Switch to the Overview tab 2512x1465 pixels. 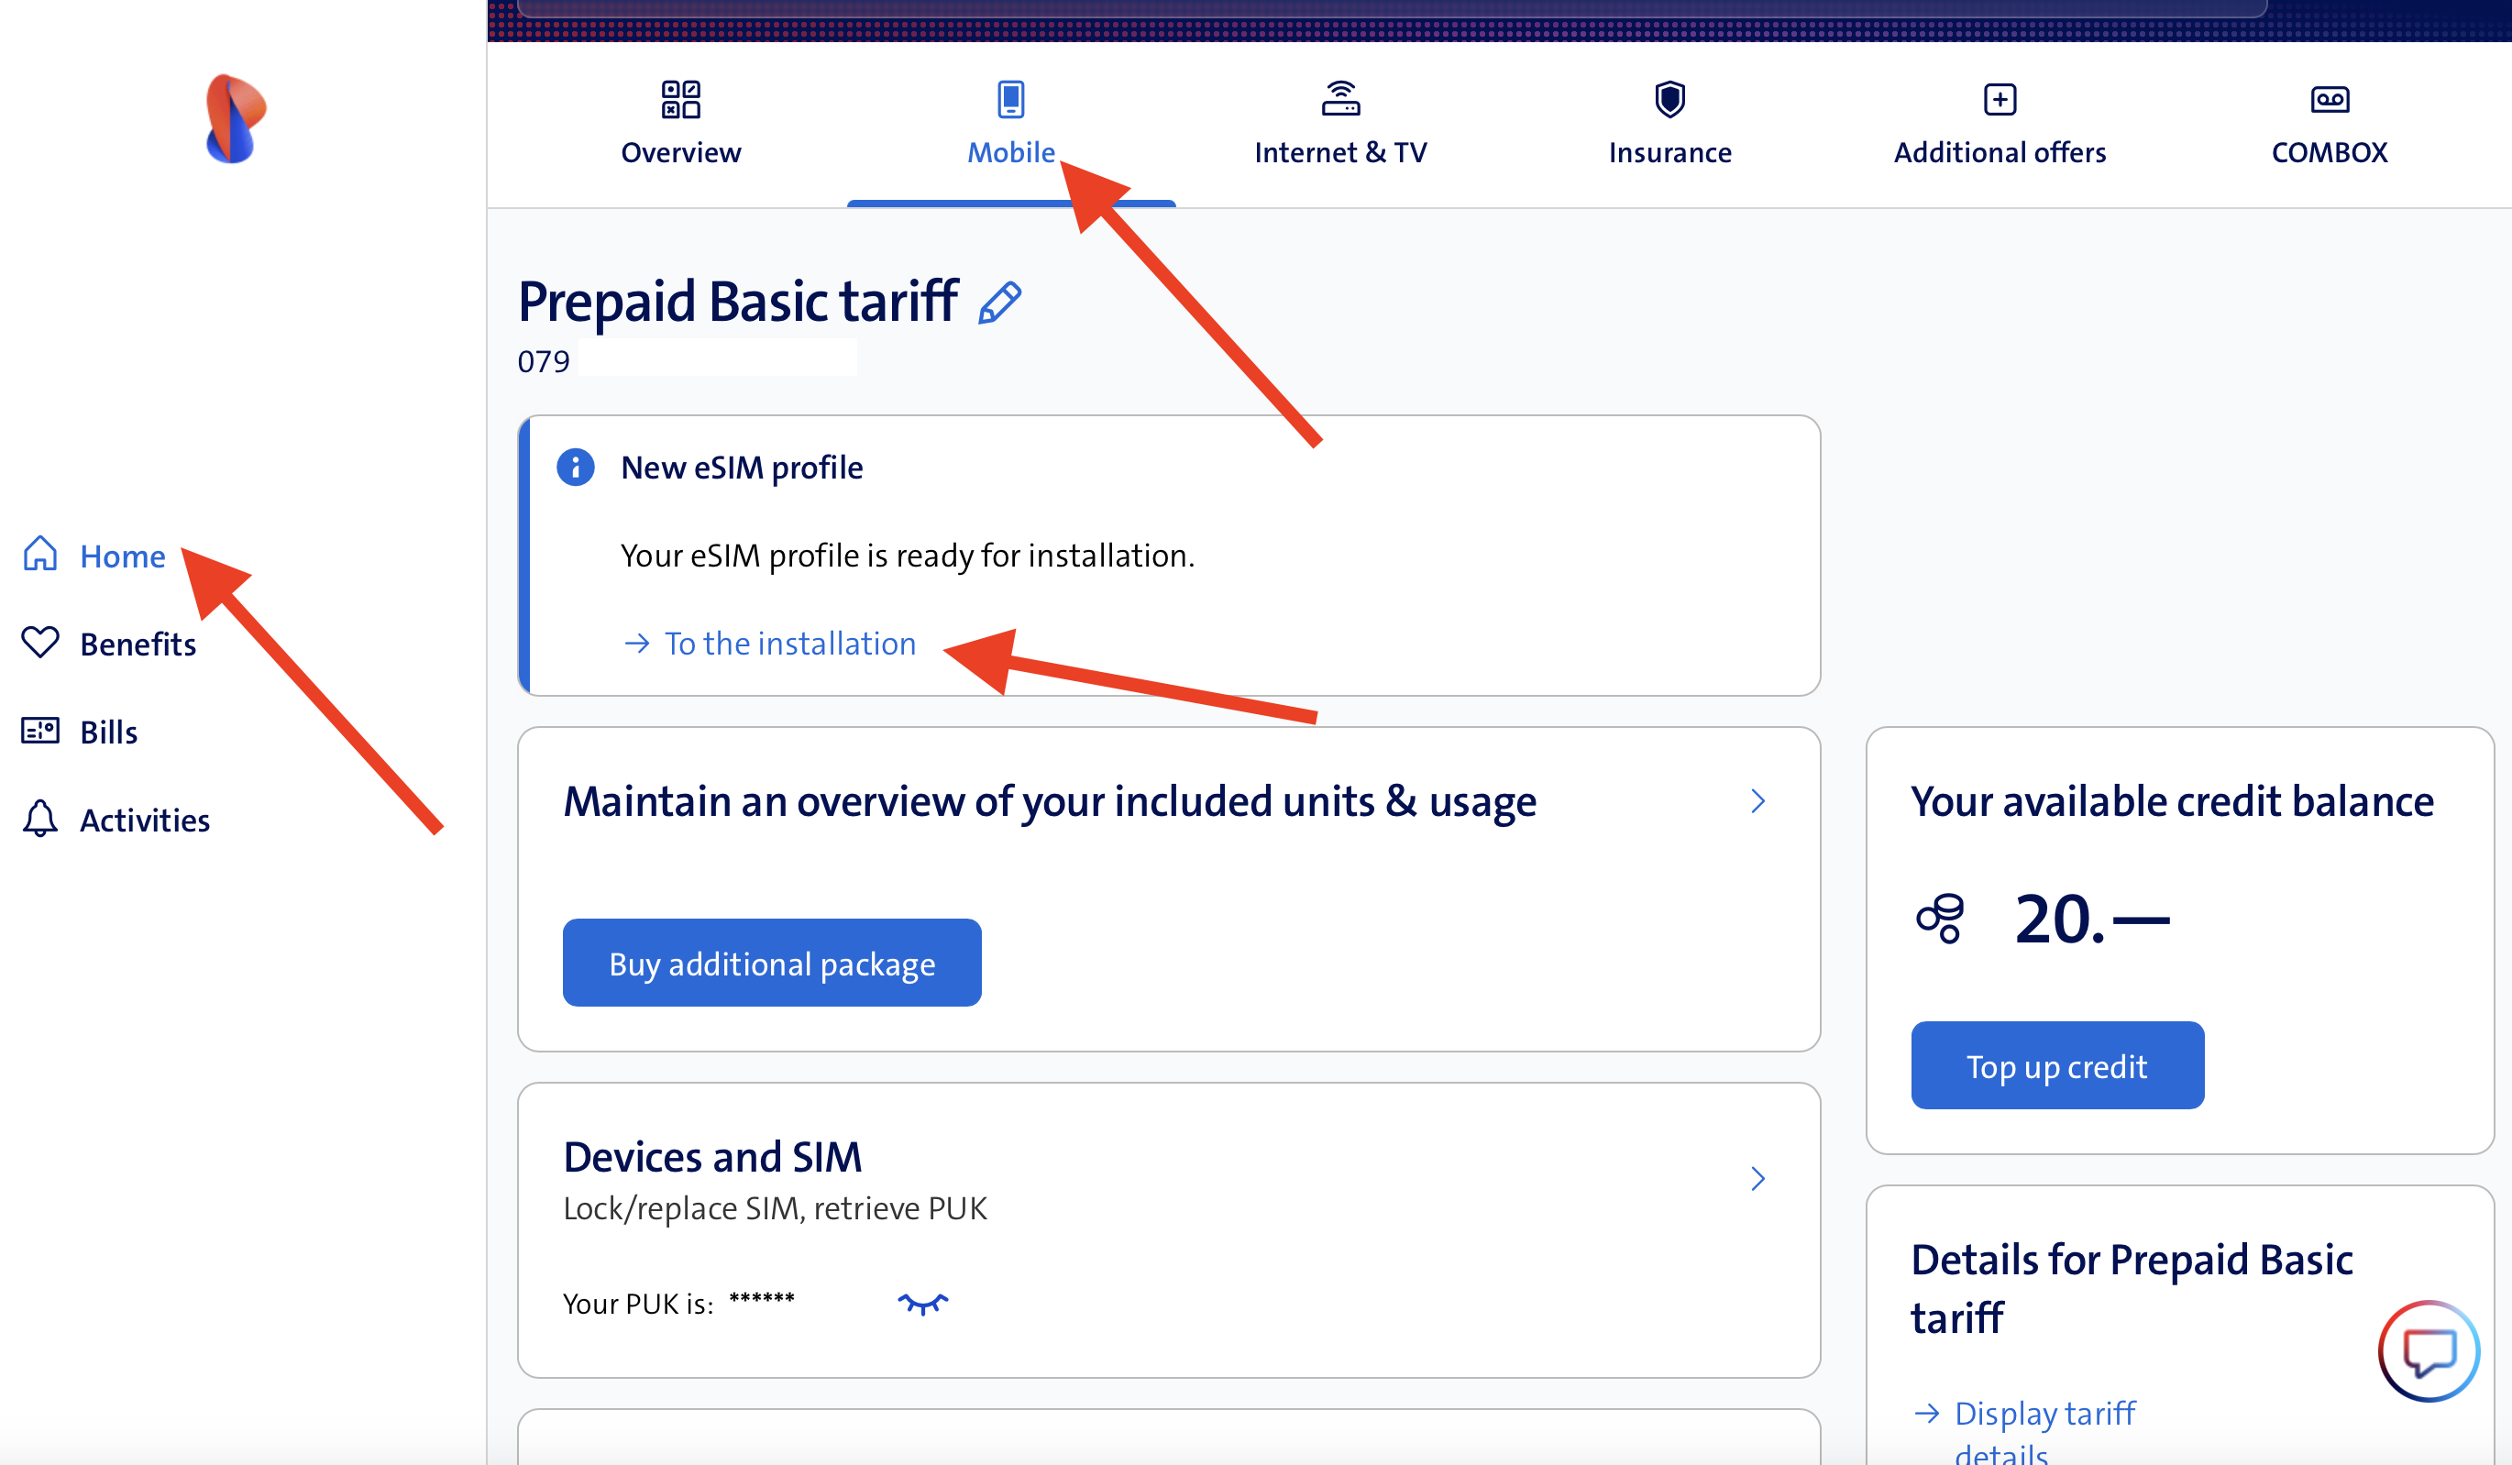click(681, 124)
